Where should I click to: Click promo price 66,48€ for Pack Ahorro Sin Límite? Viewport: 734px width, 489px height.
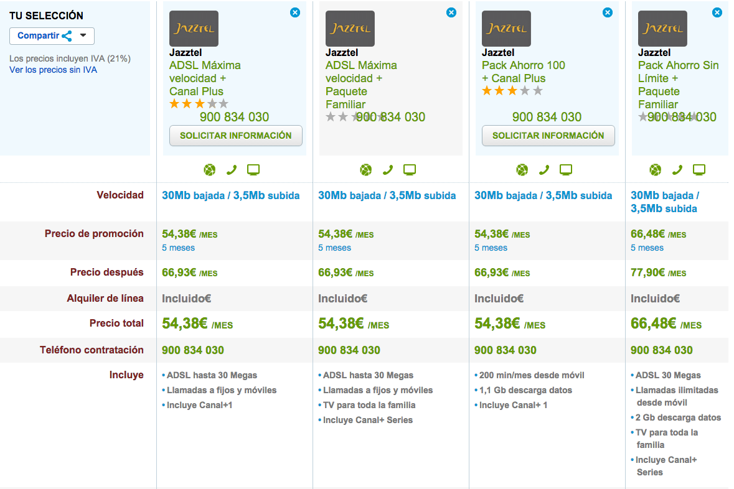(x=658, y=234)
